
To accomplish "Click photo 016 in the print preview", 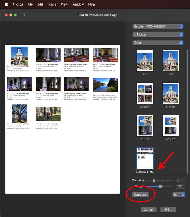I will (x=48, y=84).
